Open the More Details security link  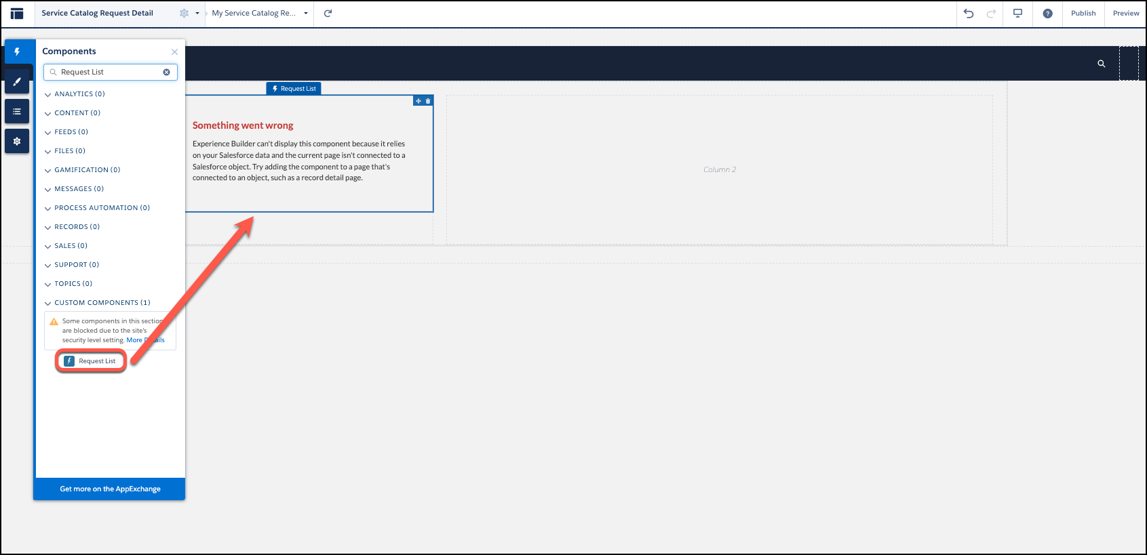[x=145, y=340]
